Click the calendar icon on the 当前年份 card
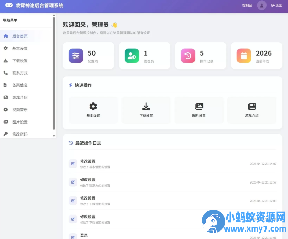Screen dimensions: 288x239 (244, 55)
